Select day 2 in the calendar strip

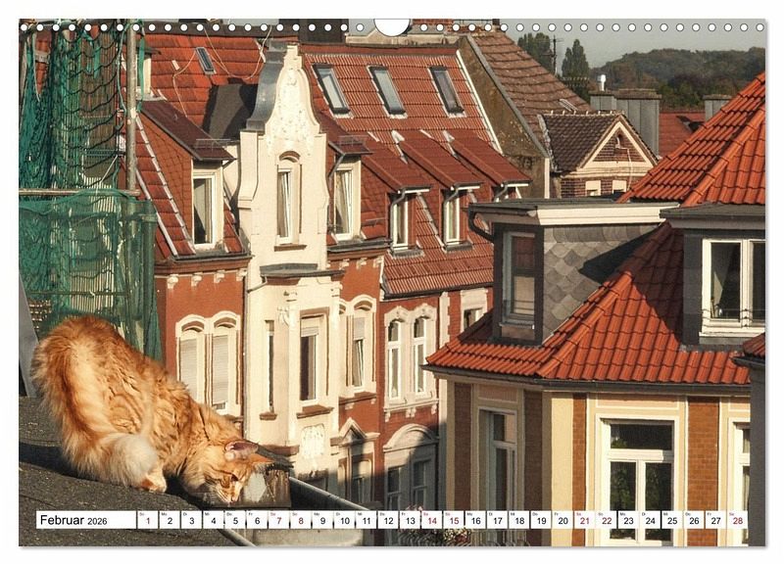pos(170,520)
